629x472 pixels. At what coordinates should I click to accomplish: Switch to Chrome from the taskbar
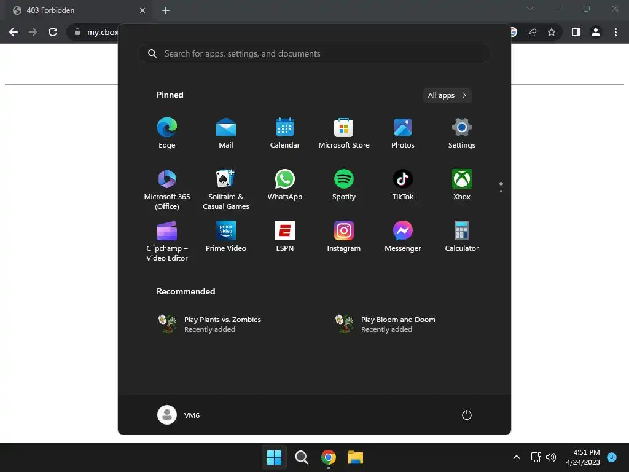click(x=329, y=457)
